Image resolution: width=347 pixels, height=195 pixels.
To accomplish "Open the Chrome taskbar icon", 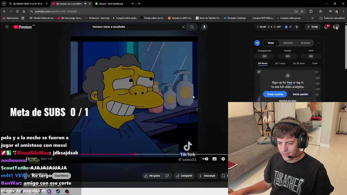I will [41, 191].
